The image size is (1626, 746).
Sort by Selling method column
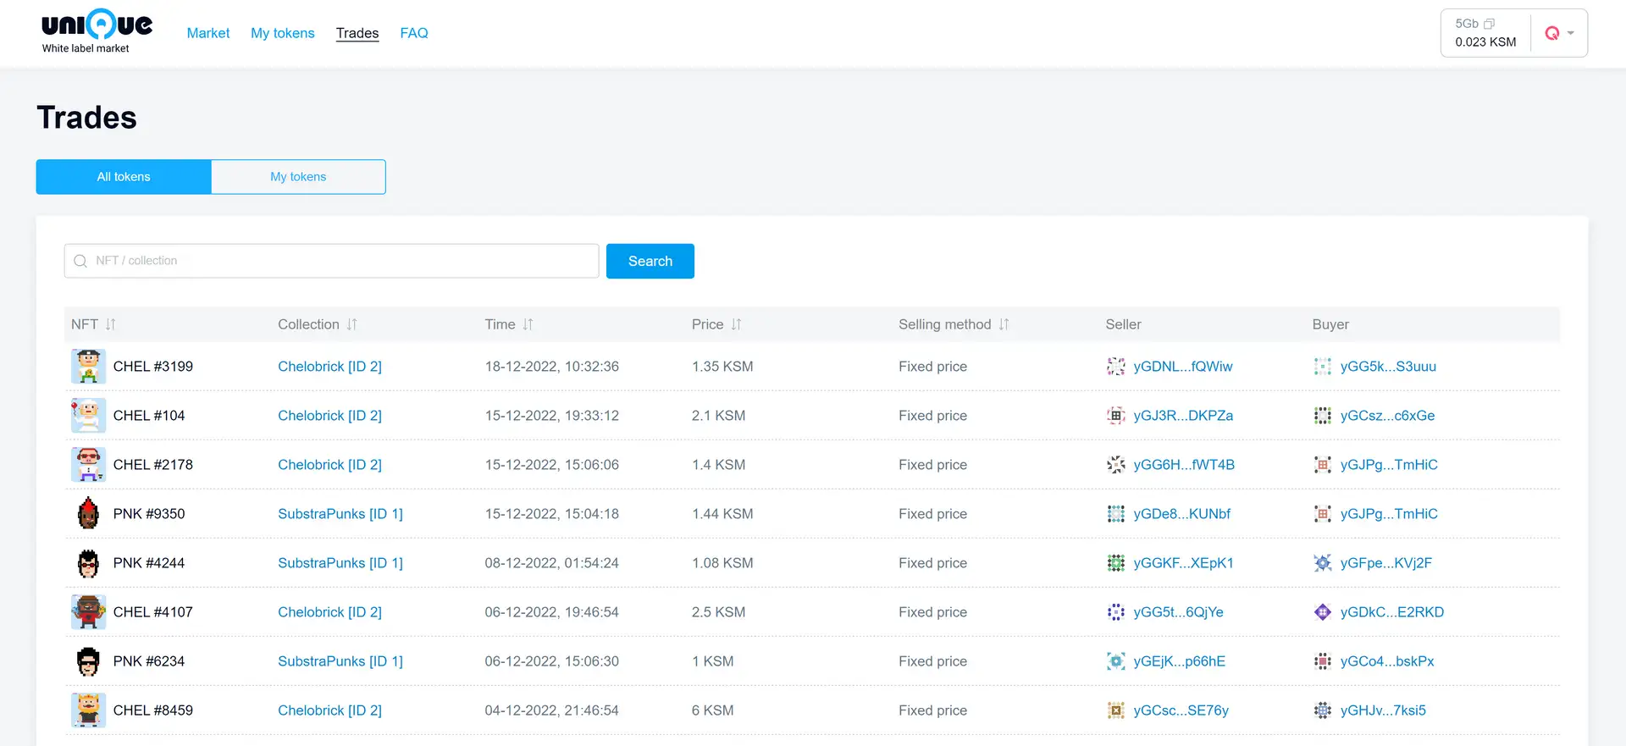[x=1004, y=324]
